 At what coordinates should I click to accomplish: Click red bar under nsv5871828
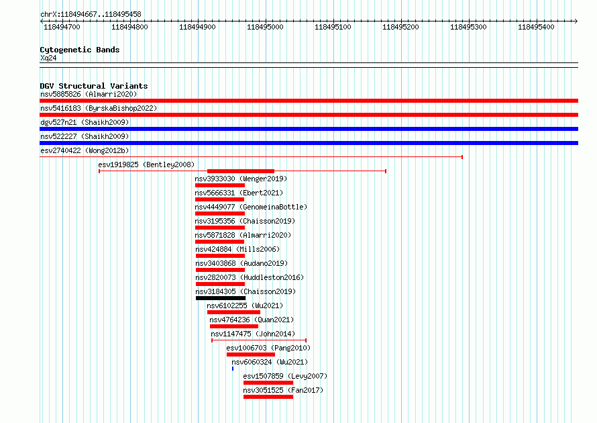coord(220,242)
